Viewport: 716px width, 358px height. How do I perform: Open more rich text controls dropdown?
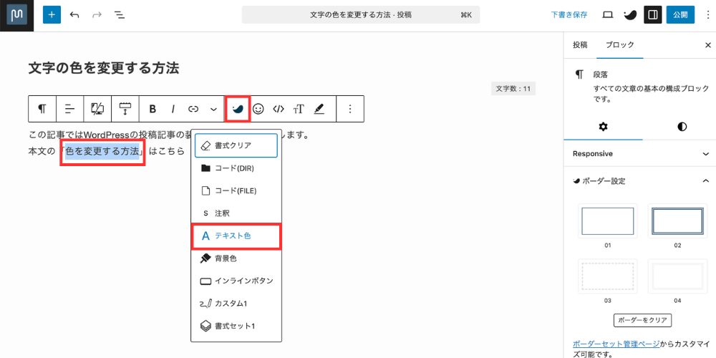213,109
